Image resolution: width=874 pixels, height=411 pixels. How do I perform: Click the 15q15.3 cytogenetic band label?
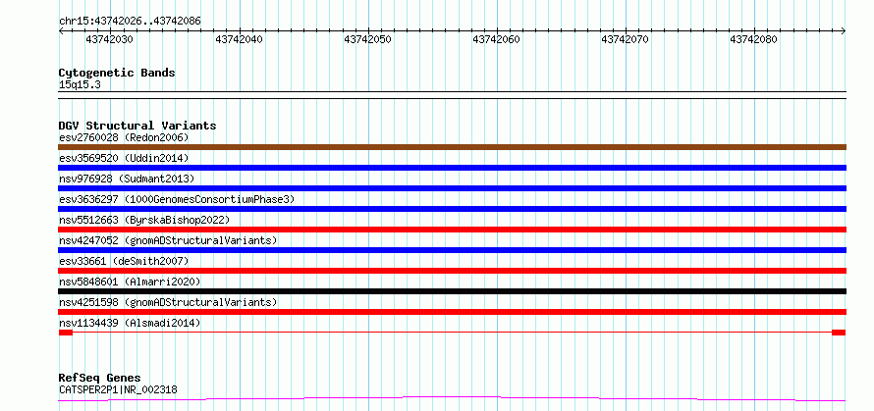point(80,84)
